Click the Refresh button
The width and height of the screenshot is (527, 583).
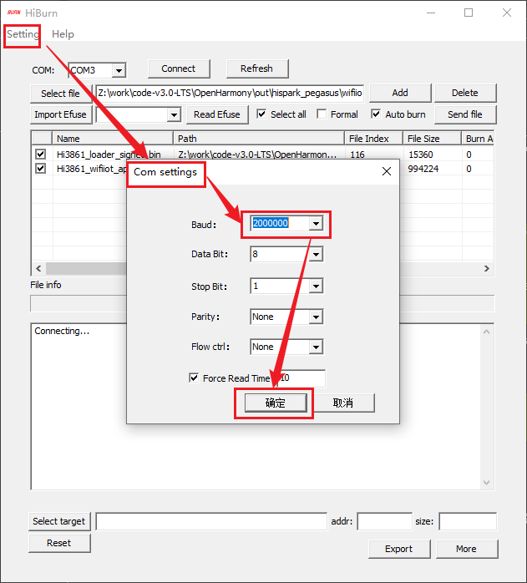point(257,68)
